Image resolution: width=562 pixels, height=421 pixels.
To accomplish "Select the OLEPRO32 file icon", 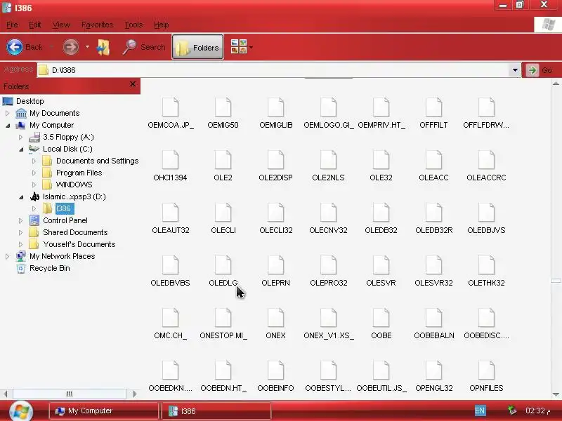I will click(328, 265).
